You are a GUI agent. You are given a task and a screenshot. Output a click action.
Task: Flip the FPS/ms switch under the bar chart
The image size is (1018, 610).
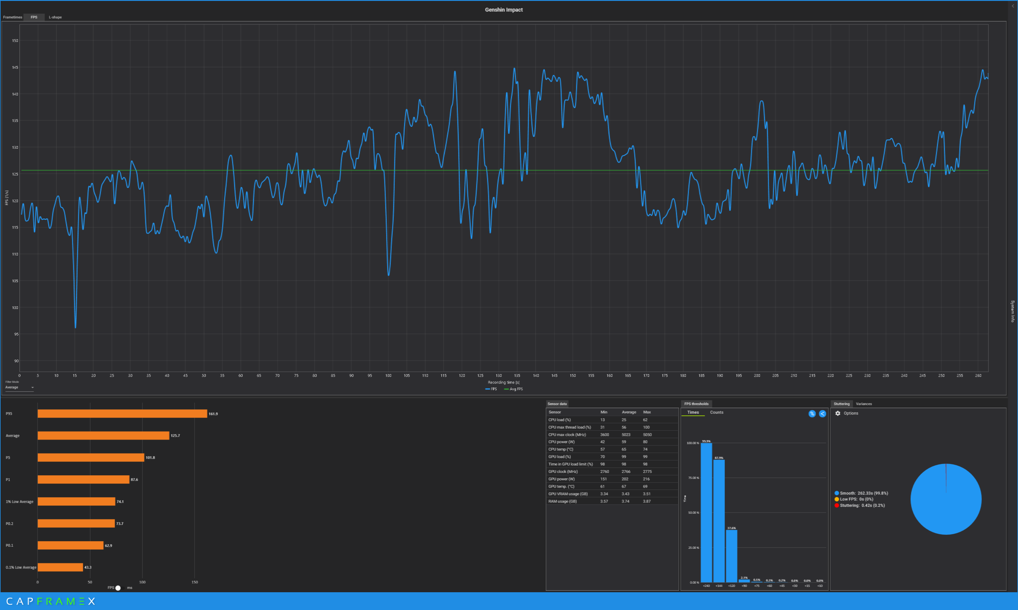(x=120, y=588)
